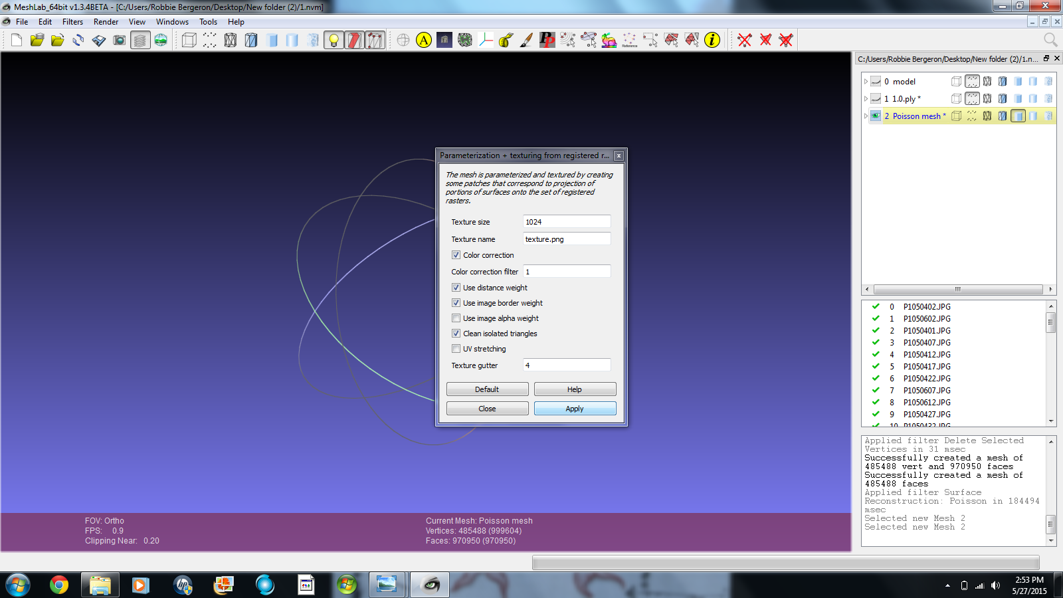
Task: Click the Close button in dialog
Action: (487, 409)
